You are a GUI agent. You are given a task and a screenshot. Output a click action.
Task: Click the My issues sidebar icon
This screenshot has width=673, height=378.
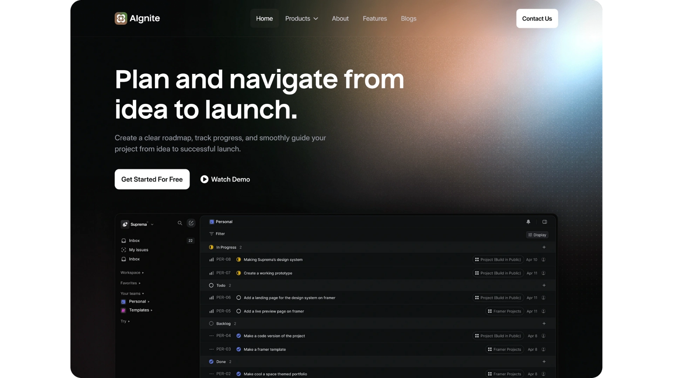123,250
